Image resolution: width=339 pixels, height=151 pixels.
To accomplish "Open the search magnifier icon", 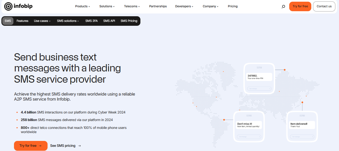I will click(x=283, y=6).
